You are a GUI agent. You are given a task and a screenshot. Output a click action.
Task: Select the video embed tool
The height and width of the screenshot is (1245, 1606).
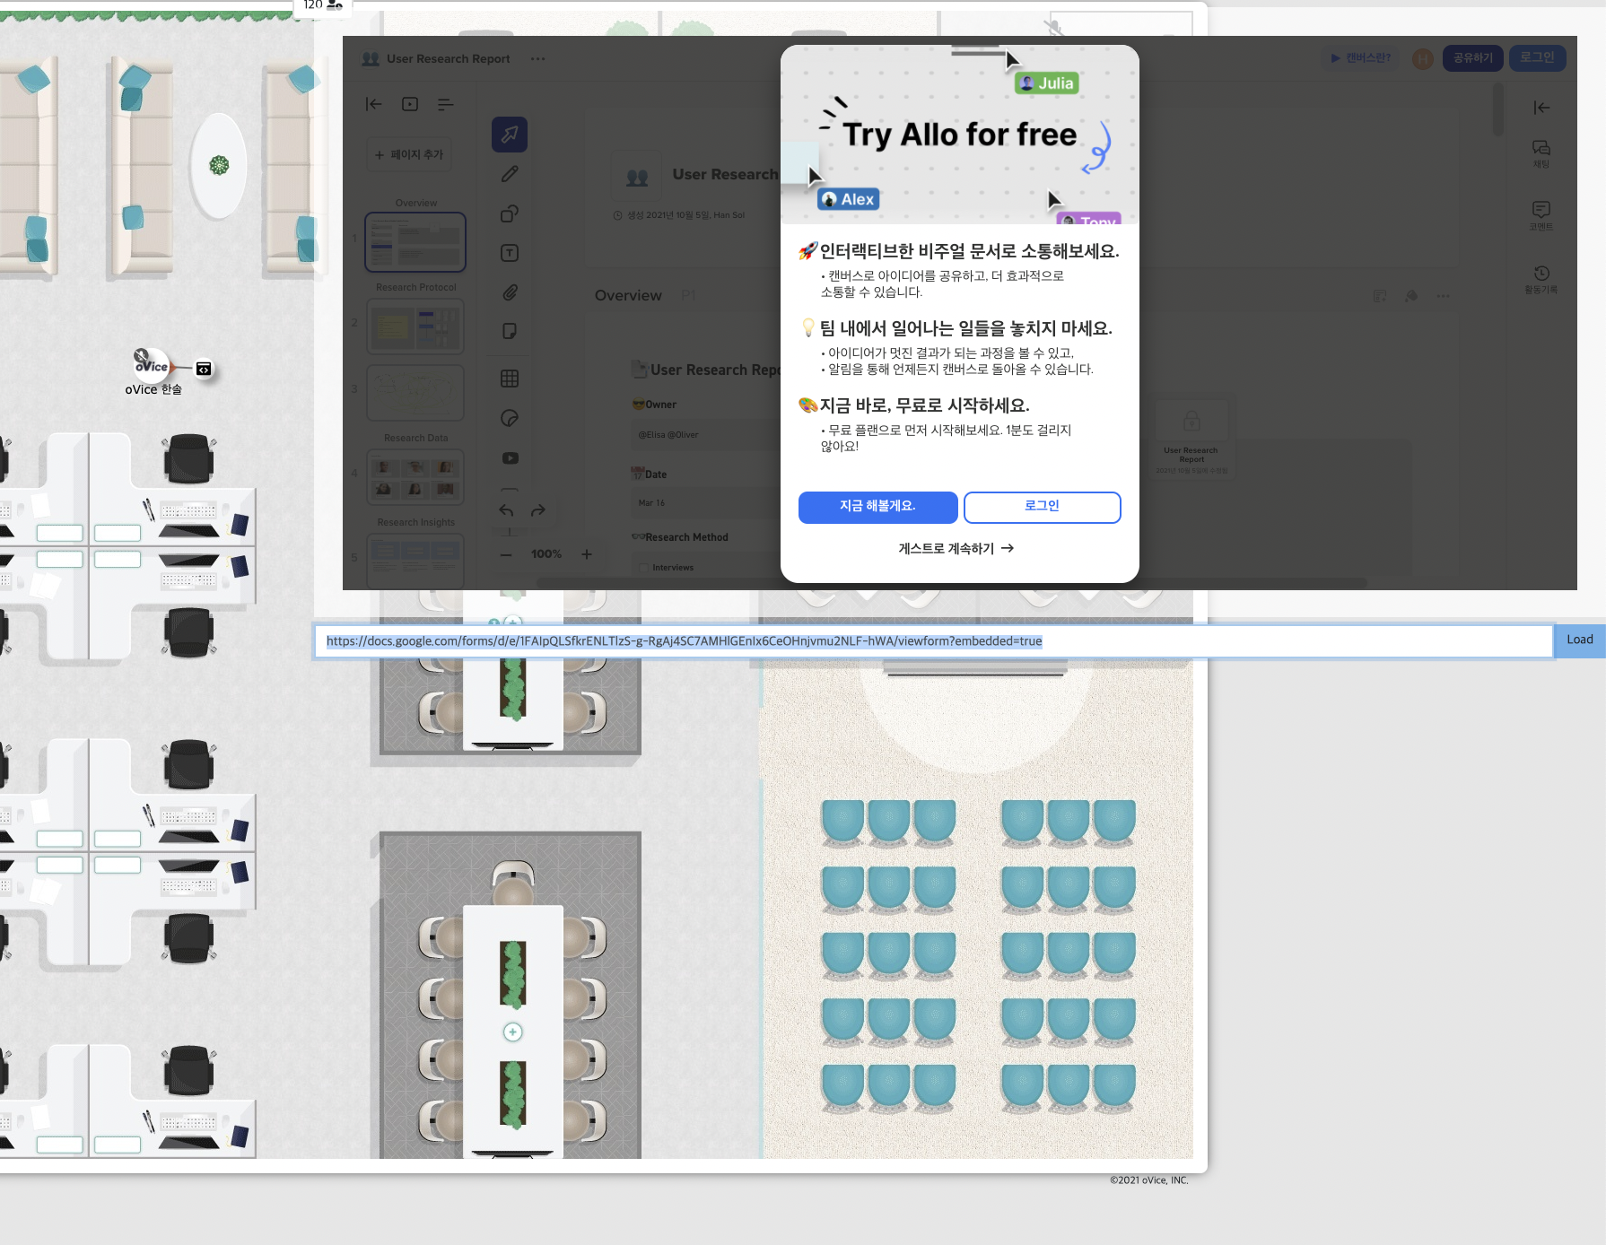(510, 457)
